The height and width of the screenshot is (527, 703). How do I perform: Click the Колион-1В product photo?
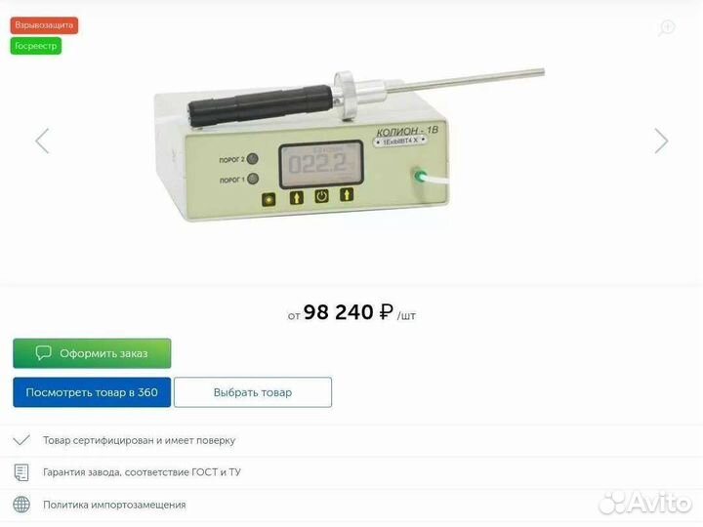pyautogui.click(x=349, y=144)
